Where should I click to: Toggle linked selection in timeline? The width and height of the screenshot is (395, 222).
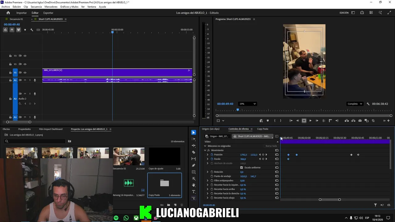19,30
